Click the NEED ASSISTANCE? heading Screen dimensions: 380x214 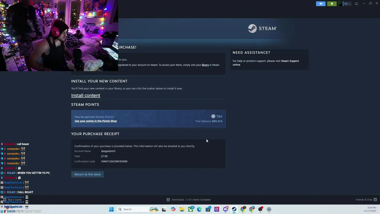(x=251, y=53)
